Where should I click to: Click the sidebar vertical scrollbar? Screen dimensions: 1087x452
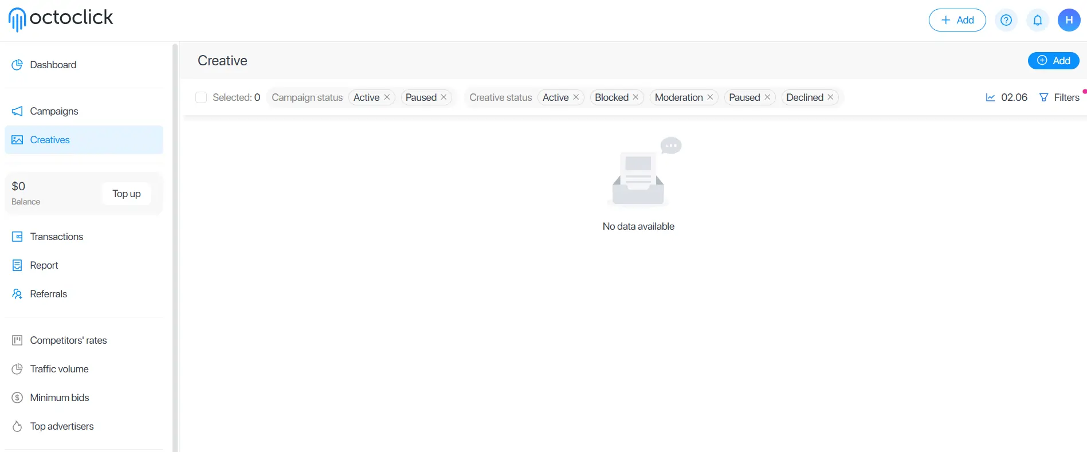point(175,247)
